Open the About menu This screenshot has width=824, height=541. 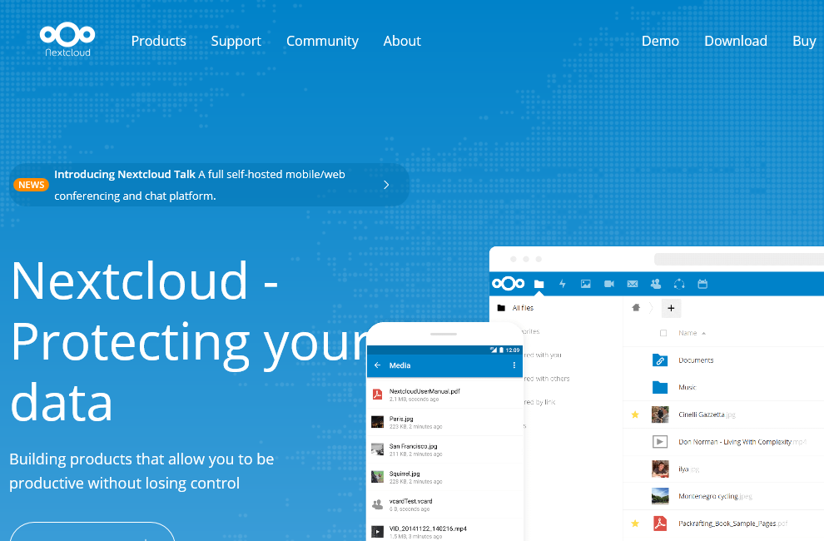click(x=402, y=41)
